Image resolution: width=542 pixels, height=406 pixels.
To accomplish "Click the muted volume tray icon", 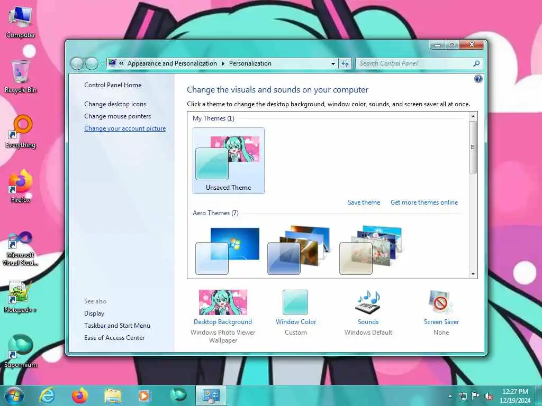I will point(489,396).
